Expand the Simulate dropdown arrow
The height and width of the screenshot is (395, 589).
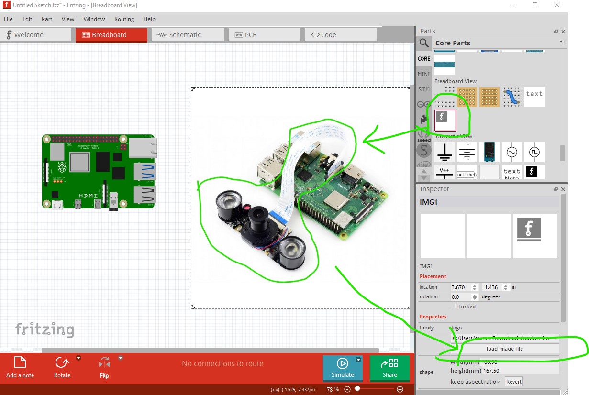[x=358, y=360]
